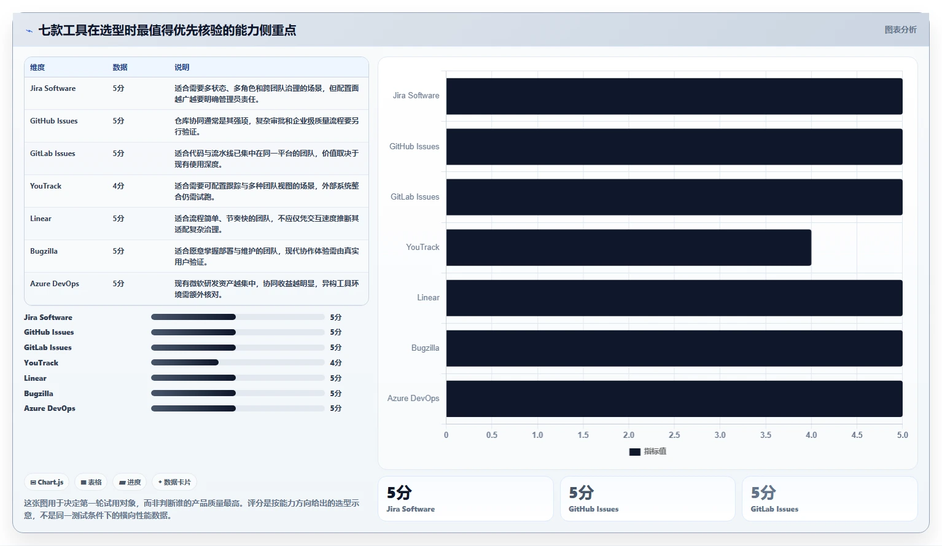Select the 表格 tag chip
The image size is (942, 546).
click(91, 482)
